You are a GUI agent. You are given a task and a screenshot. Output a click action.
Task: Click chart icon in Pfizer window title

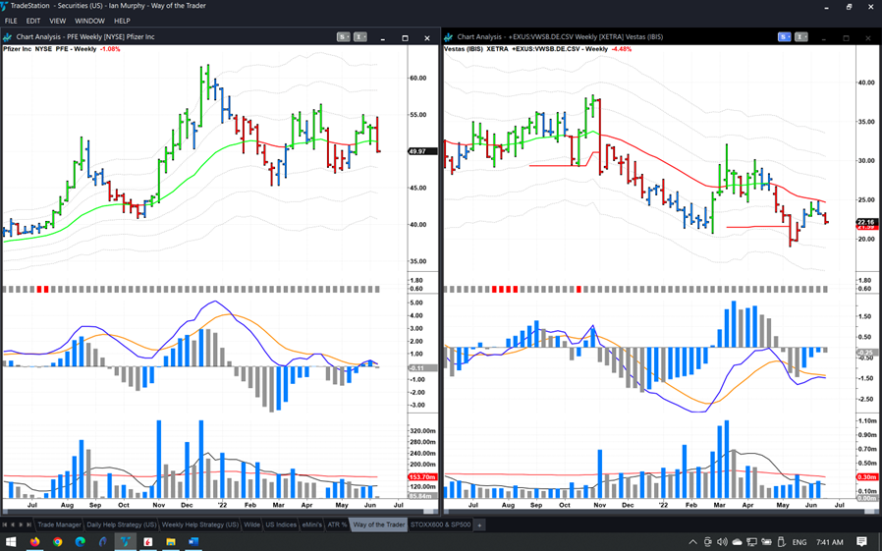click(x=8, y=37)
